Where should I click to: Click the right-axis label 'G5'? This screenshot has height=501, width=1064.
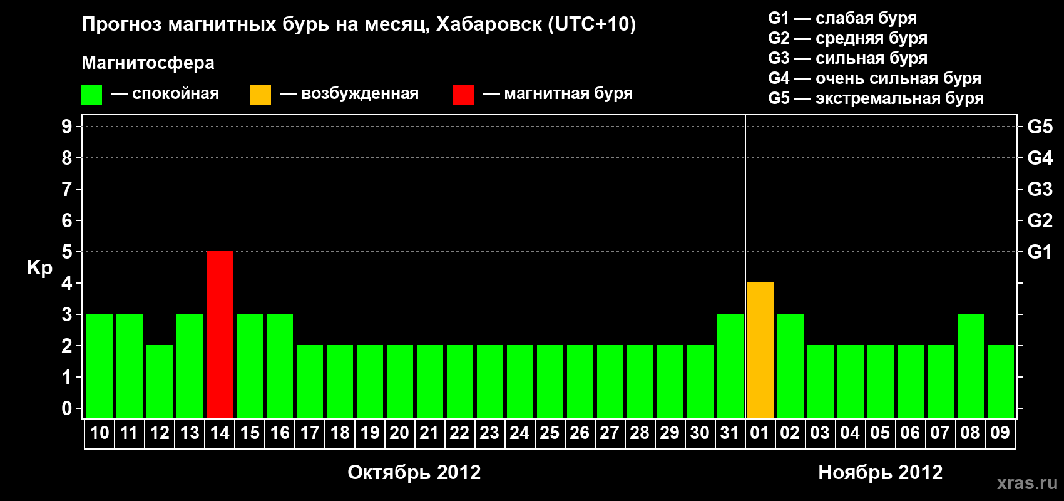(x=1040, y=127)
